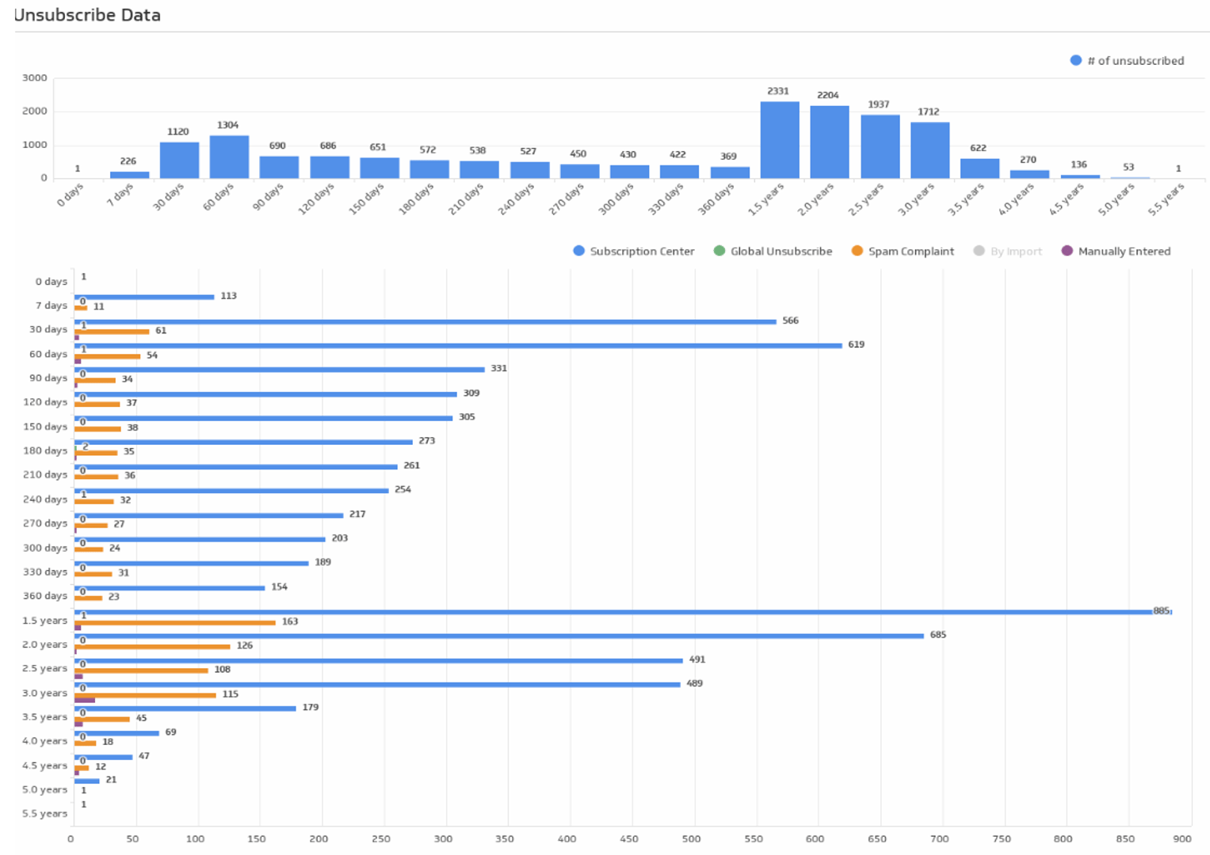1210x855 pixels.
Task: Click the 2.5 years column showing 1937
Action: pos(880,146)
